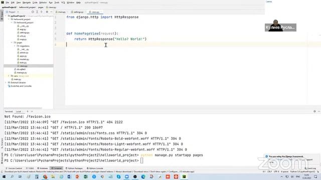Click the Python interpreter in status bar
This screenshot has height=180, width=321.
[302, 171]
